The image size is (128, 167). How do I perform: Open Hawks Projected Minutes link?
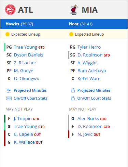(30, 90)
